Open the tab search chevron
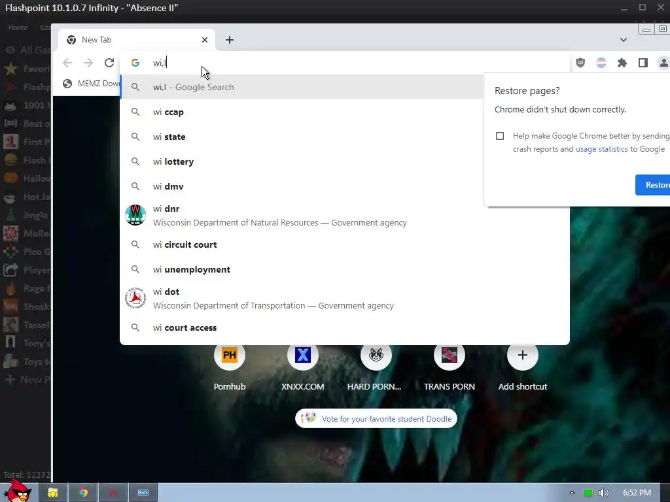The width and height of the screenshot is (670, 502). 624,40
